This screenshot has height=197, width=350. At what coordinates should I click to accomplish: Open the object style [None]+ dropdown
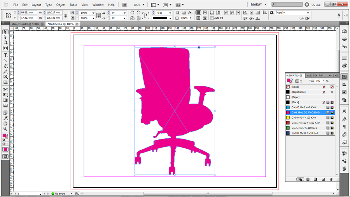click(308, 13)
